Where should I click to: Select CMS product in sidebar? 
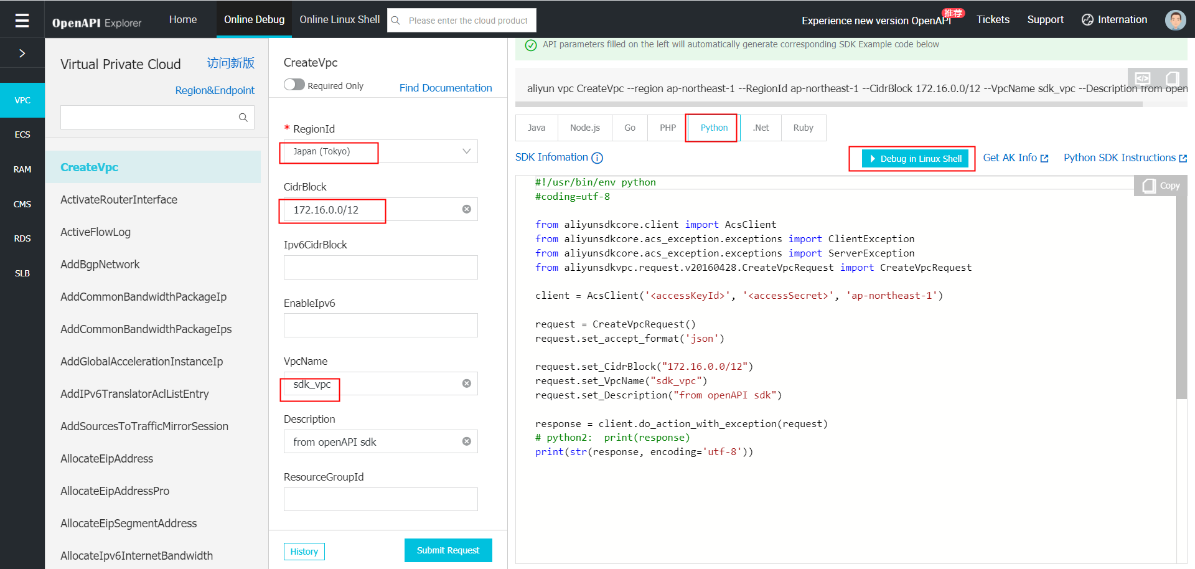[22, 204]
